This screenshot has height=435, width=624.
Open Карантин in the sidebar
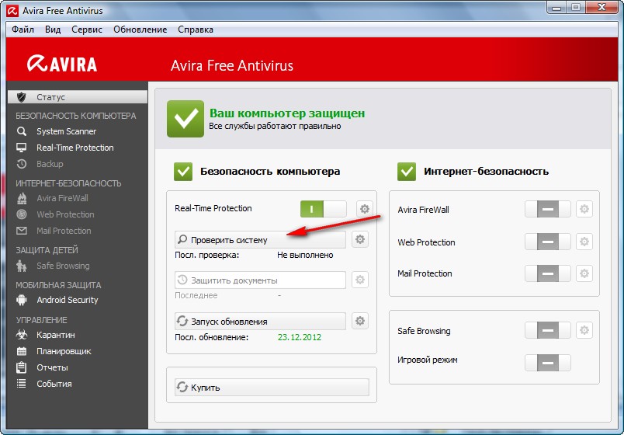click(x=56, y=335)
